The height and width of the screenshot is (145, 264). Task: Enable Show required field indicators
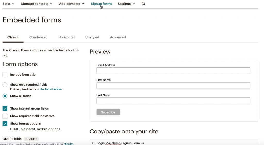(x=5, y=116)
